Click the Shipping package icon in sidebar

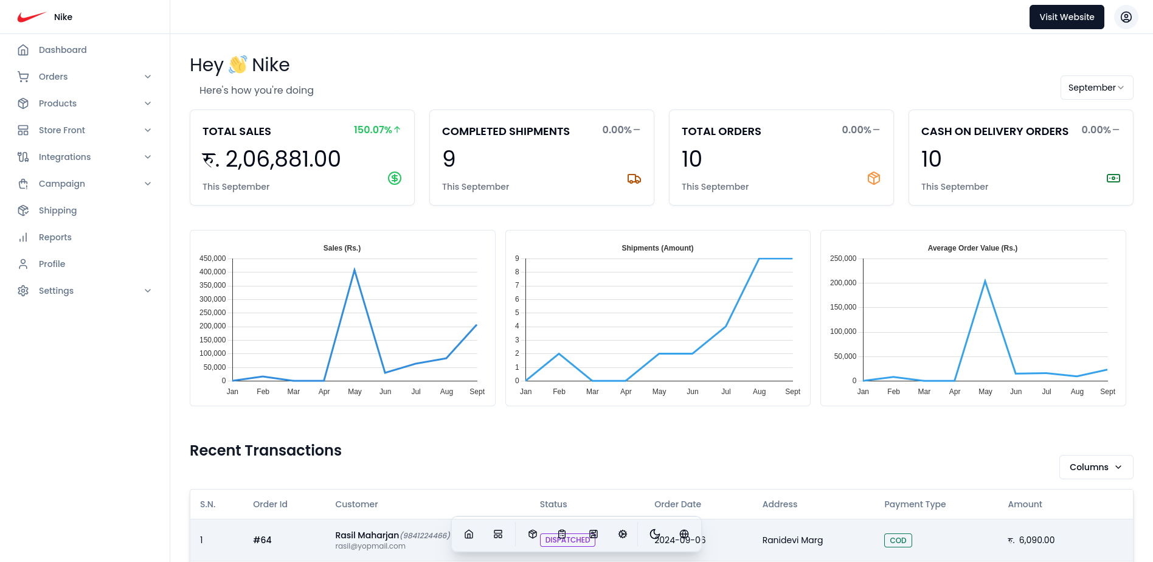point(23,210)
